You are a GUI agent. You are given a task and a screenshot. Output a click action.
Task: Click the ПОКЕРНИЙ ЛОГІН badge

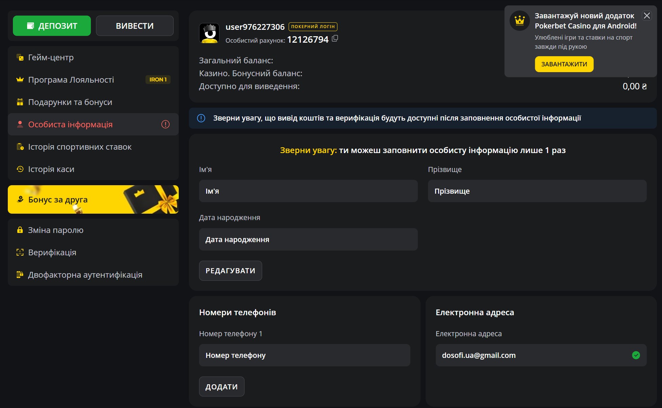[x=313, y=26]
